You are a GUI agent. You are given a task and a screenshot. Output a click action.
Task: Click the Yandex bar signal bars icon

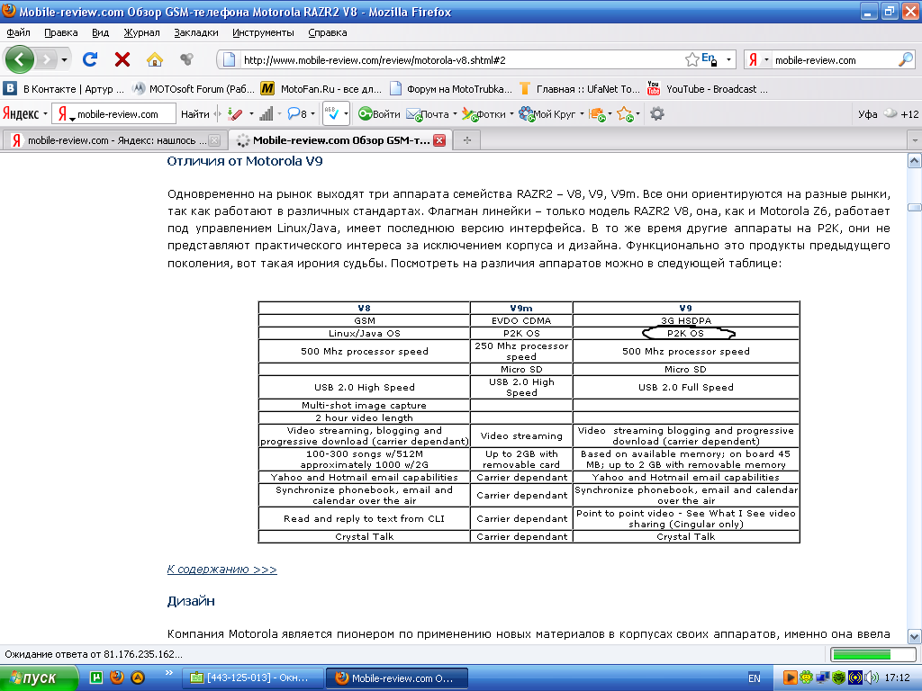click(267, 114)
